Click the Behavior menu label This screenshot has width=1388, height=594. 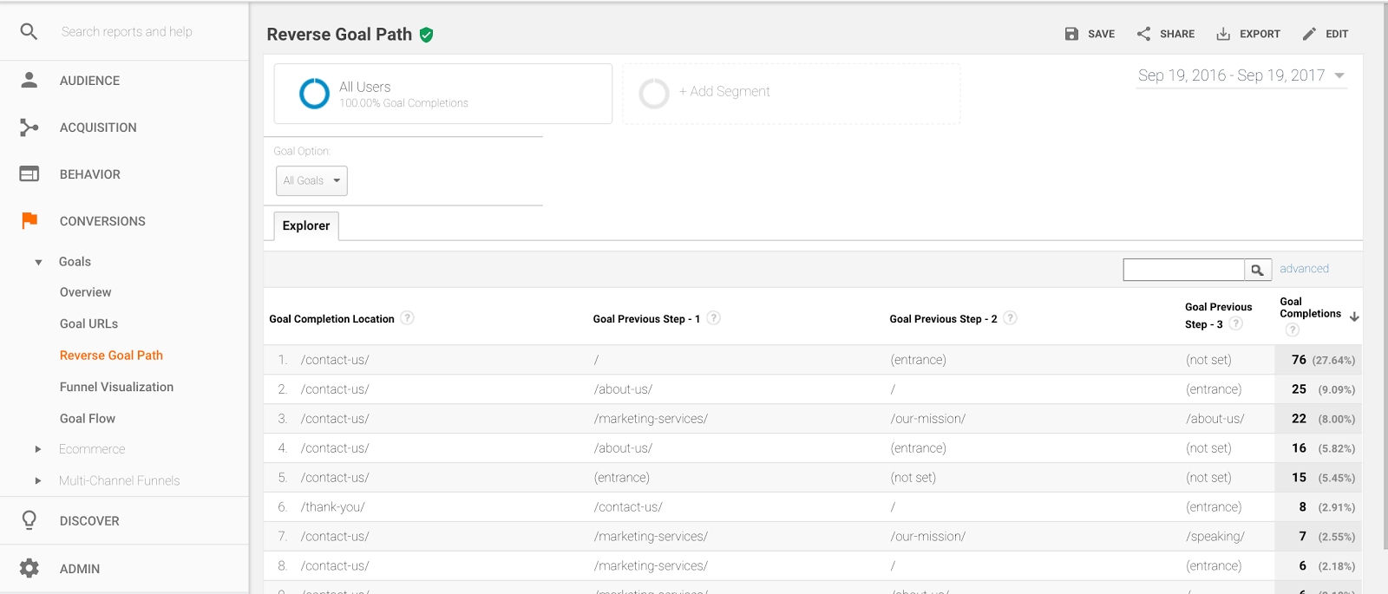pyautogui.click(x=89, y=174)
